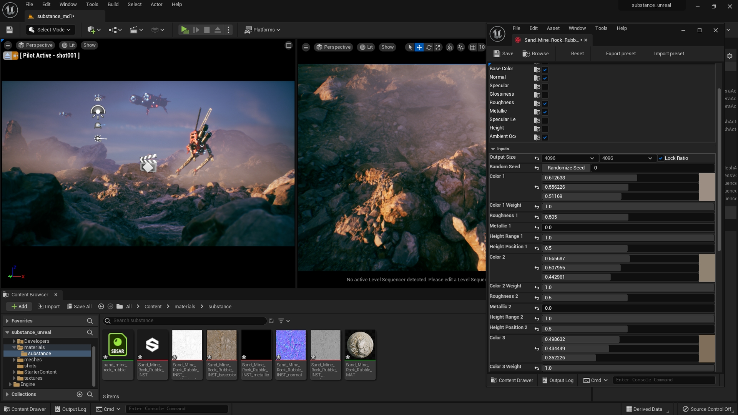Select the sand_mine_rock_rubble SBSAR thumbnail
This screenshot has width=738, height=415.
[x=118, y=345]
